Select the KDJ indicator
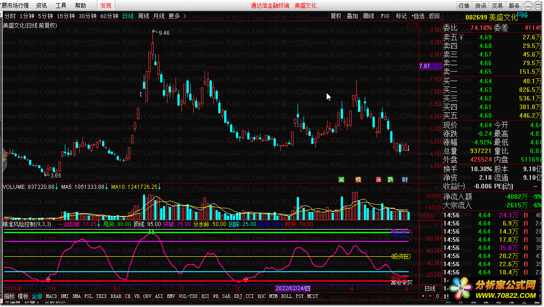544x307 pixels. point(238,296)
